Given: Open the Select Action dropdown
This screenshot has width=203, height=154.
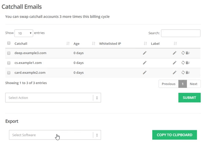Looking at the screenshot, I should click(x=53, y=98).
